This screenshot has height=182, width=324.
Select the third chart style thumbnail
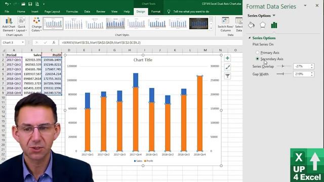pos(95,24)
